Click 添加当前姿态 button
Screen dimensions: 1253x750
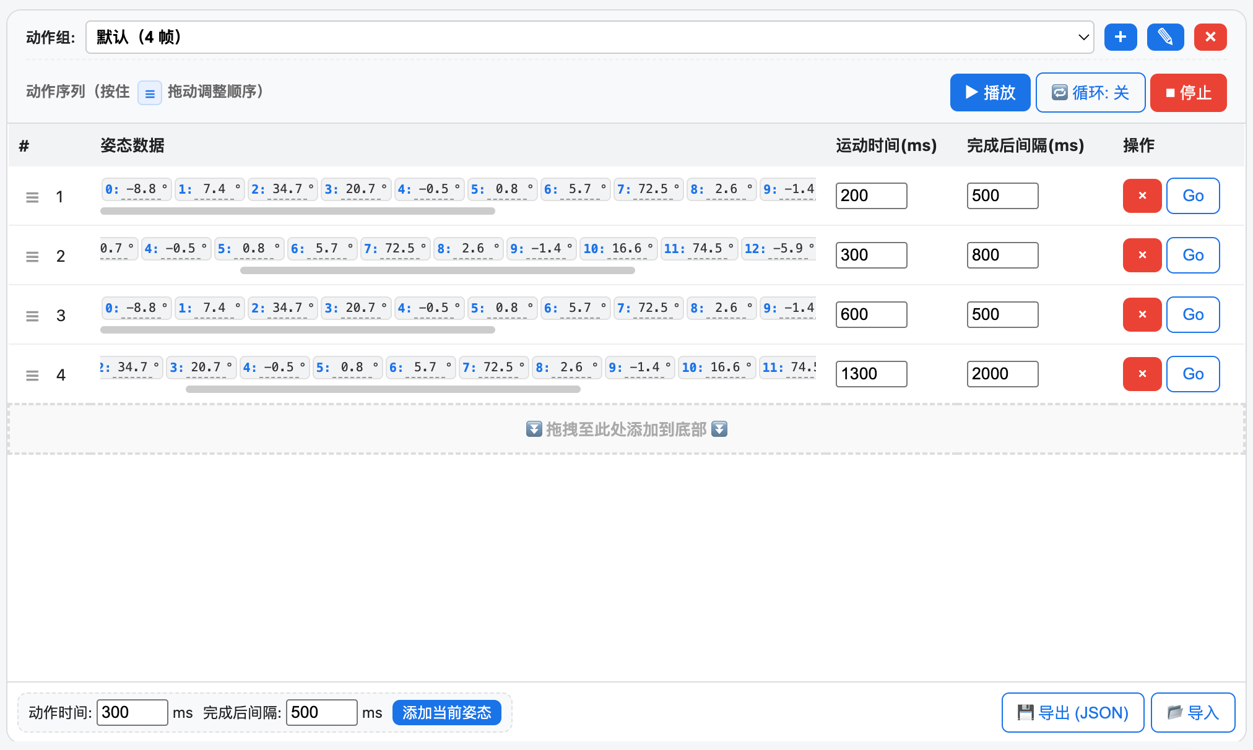pos(446,712)
